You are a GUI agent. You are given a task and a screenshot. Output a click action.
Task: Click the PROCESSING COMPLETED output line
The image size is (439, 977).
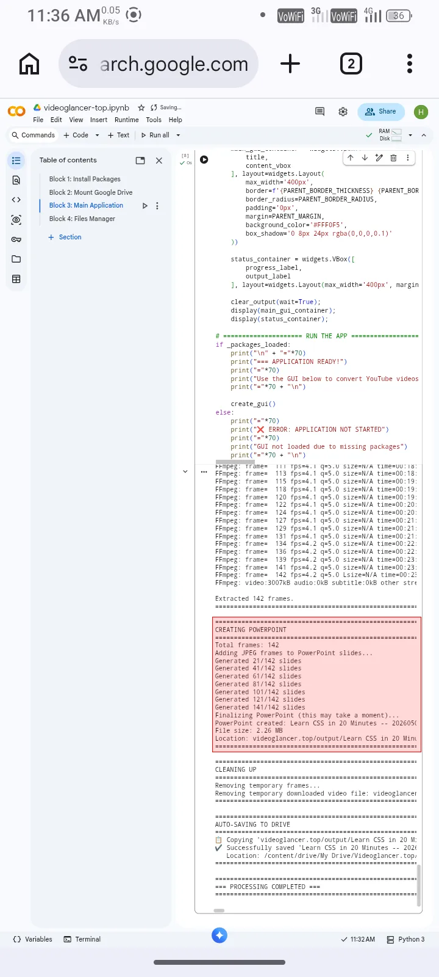tap(268, 887)
